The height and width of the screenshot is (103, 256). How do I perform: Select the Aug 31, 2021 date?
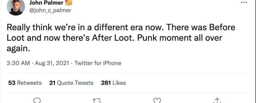[x=52, y=63]
